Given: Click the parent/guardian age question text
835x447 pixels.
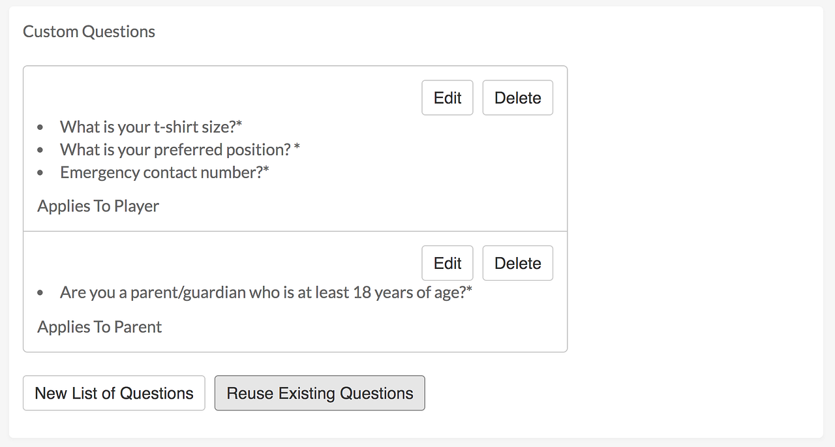Looking at the screenshot, I should [x=262, y=292].
